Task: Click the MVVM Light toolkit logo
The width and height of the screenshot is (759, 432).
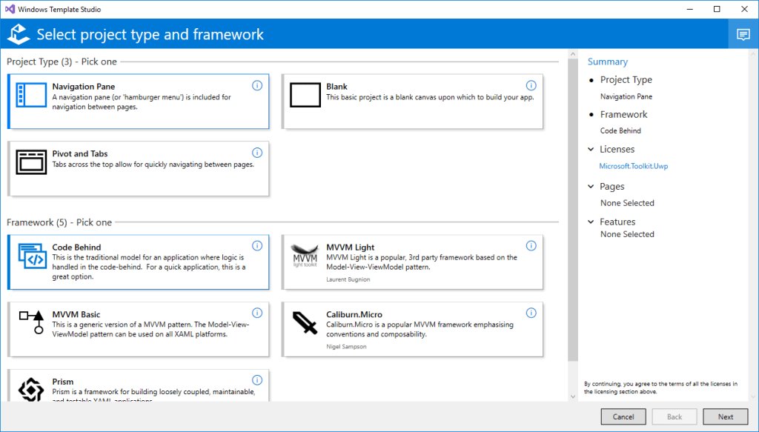Action: coord(304,256)
